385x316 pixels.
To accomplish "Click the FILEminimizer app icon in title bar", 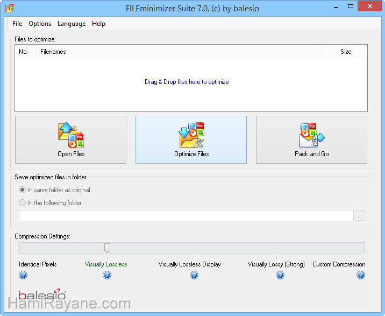I will tap(9, 9).
